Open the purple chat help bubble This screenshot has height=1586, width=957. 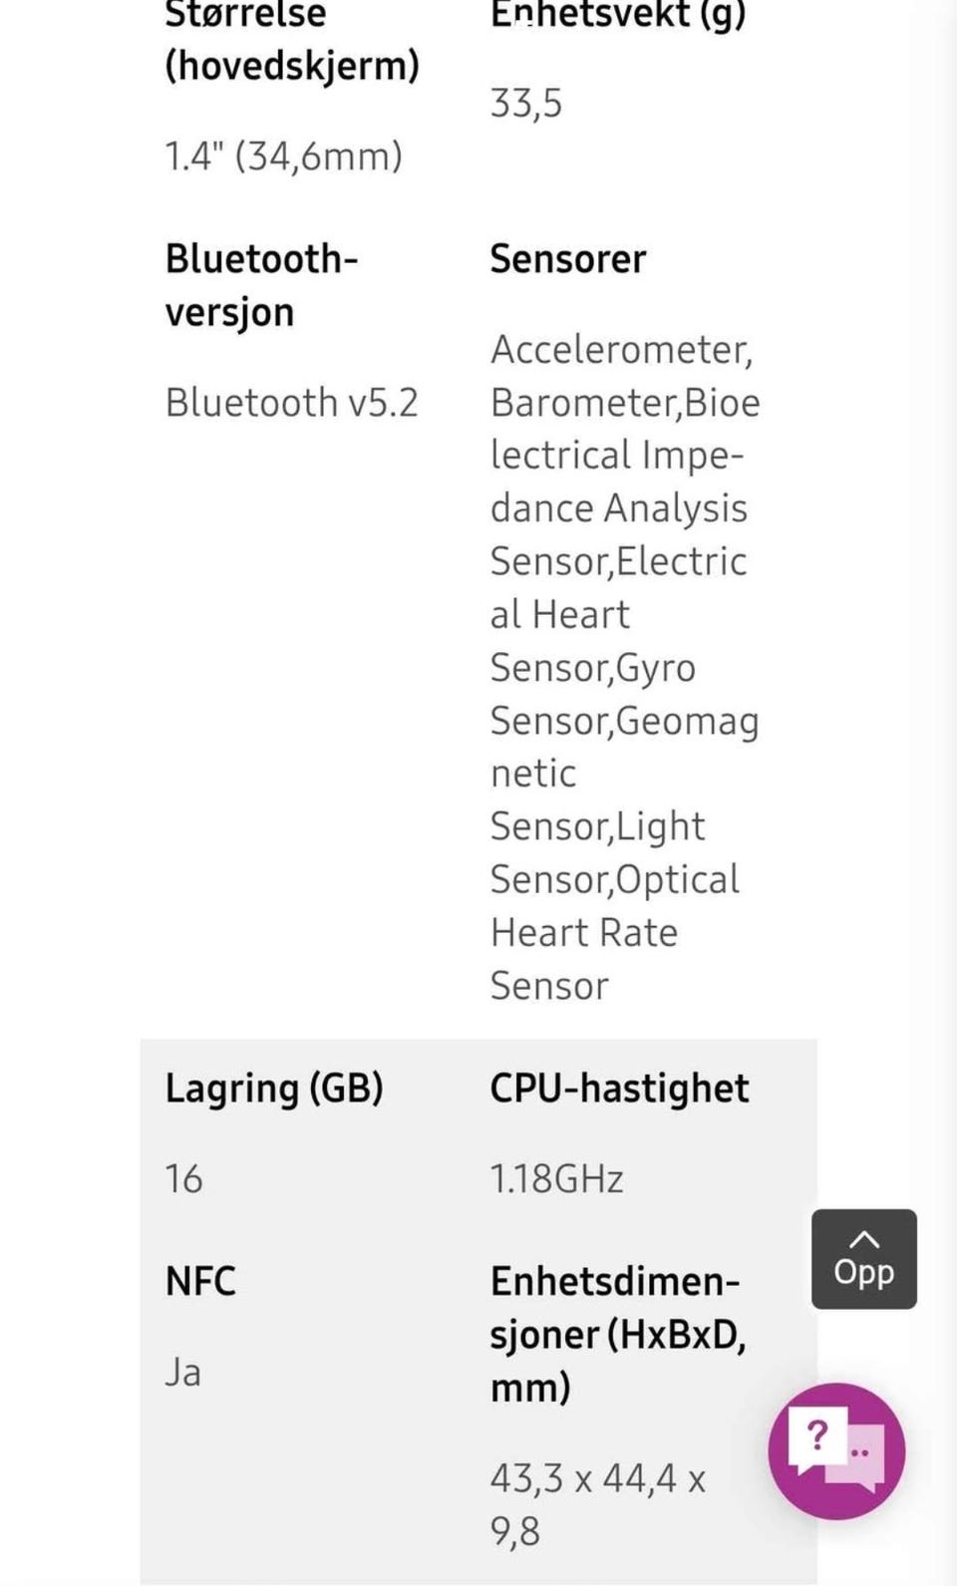pyautogui.click(x=836, y=1450)
